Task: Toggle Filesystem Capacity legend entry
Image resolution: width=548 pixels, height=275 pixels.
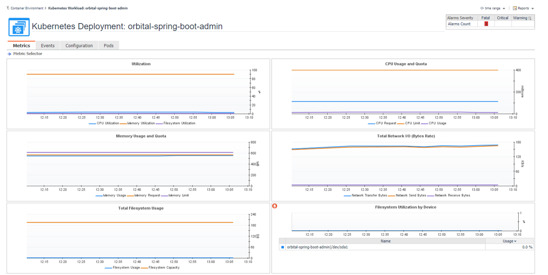Action: [x=160, y=268]
